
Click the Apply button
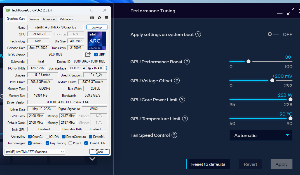282,164
